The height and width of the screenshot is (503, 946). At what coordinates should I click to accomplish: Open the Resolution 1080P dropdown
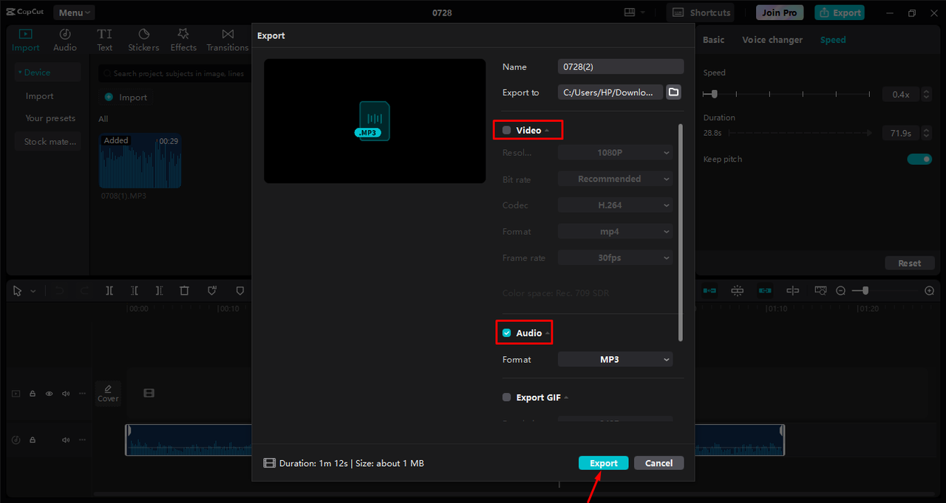(616, 152)
